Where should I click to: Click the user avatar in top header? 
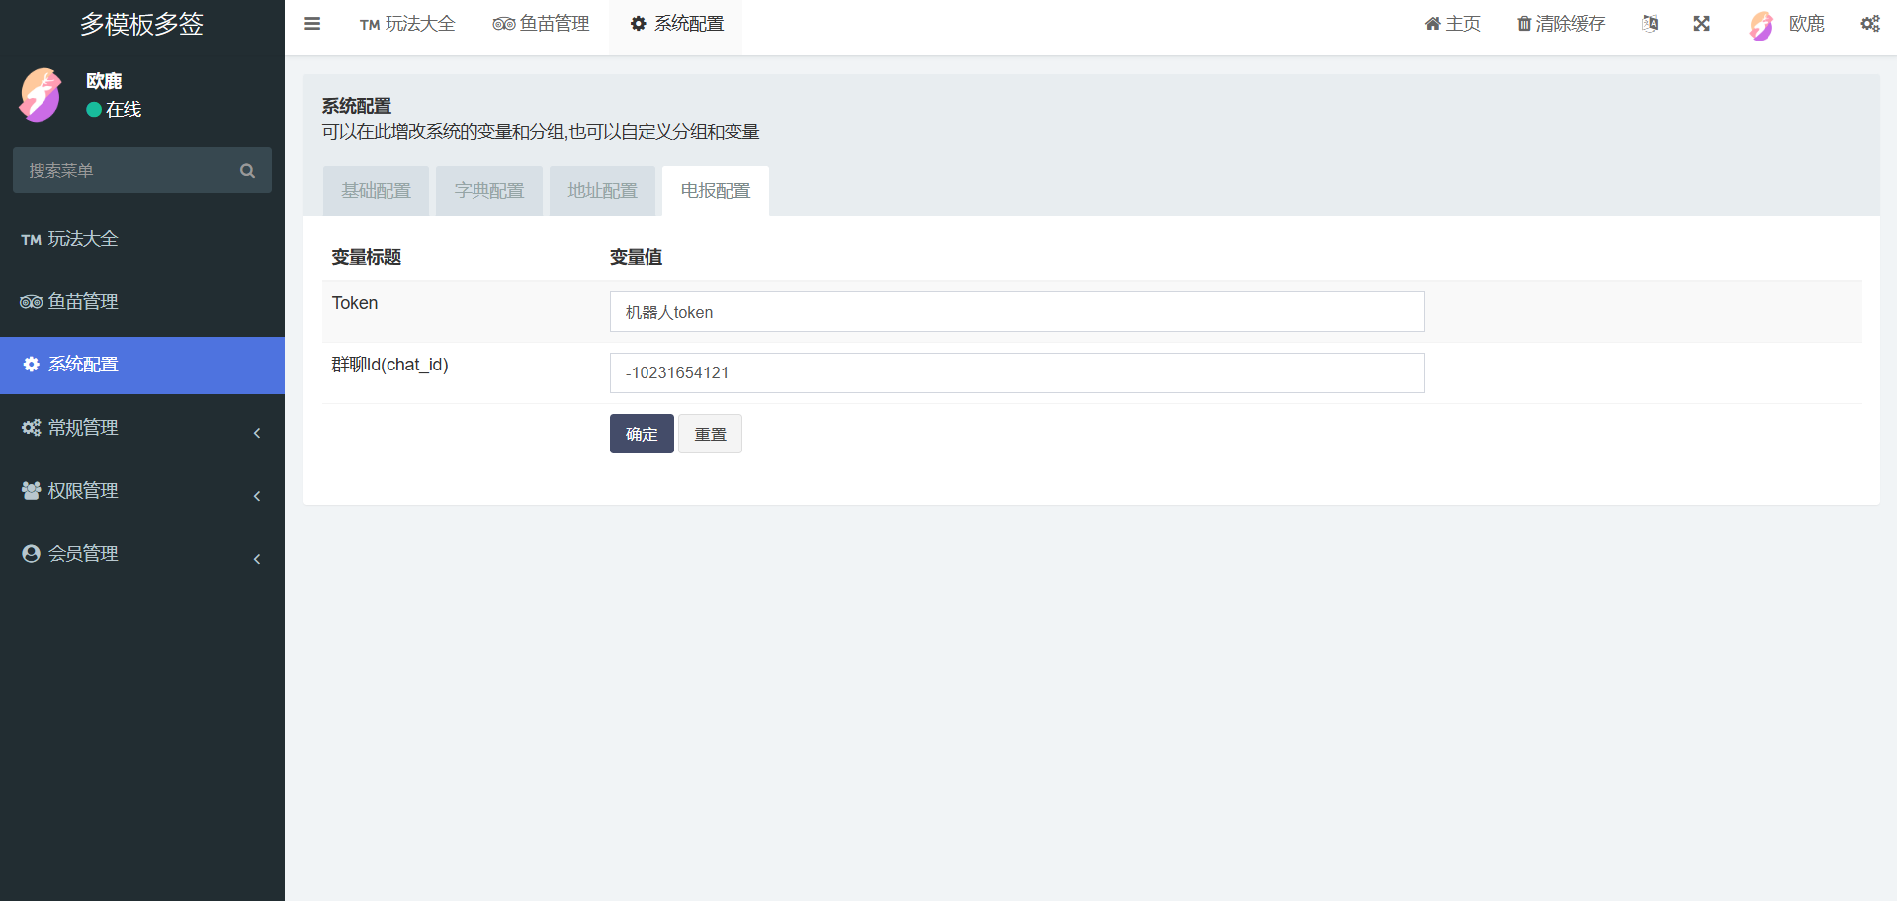[1761, 26]
